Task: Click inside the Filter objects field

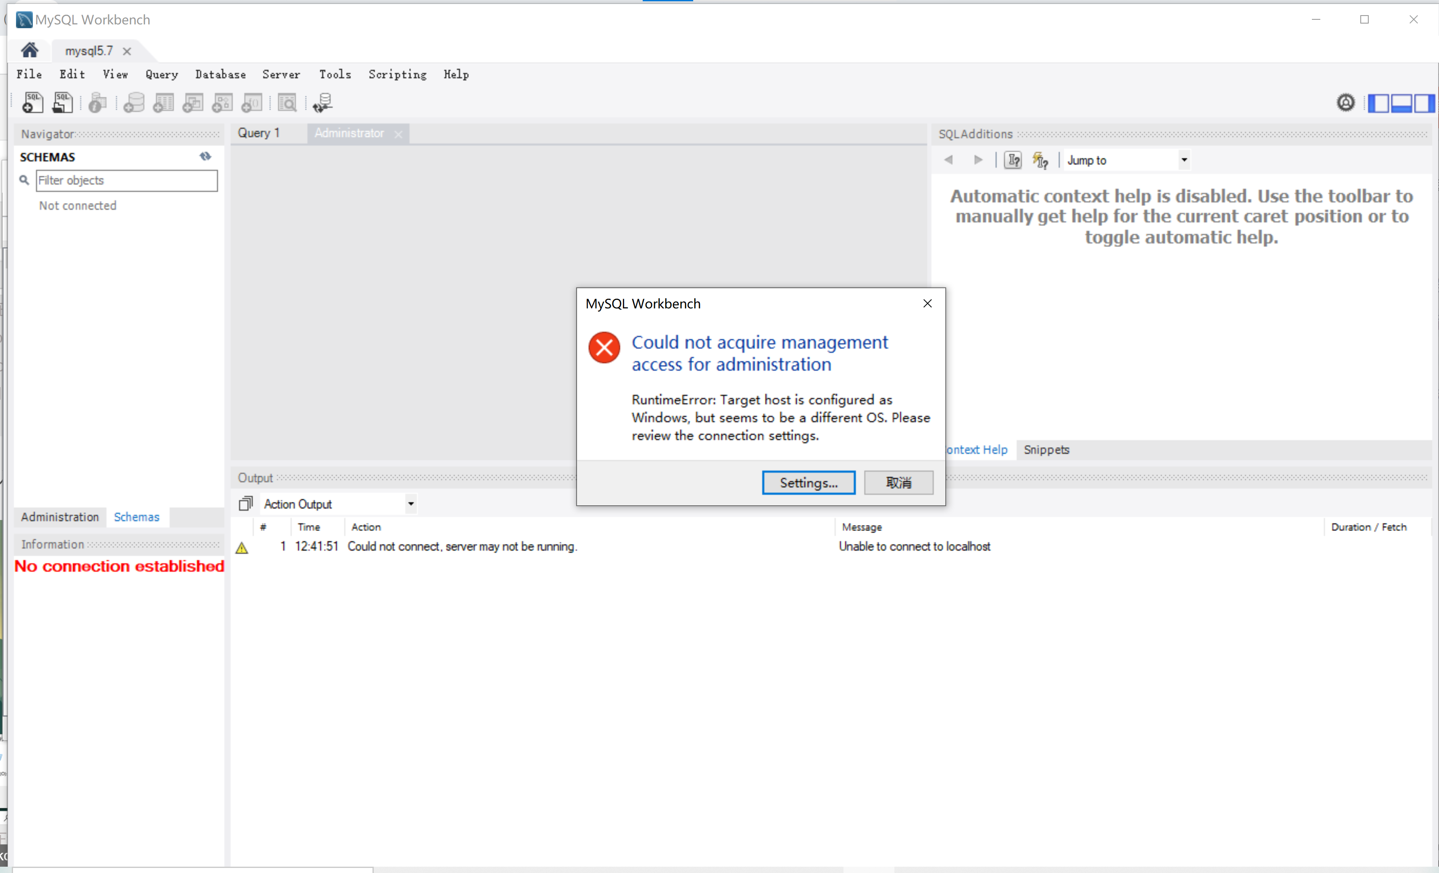Action: [126, 180]
